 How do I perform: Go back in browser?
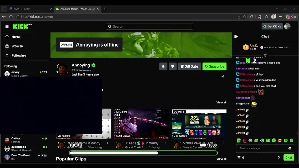pyautogui.click(x=4, y=17)
